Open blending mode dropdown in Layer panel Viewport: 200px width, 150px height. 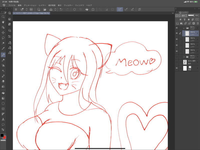(x=184, y=16)
